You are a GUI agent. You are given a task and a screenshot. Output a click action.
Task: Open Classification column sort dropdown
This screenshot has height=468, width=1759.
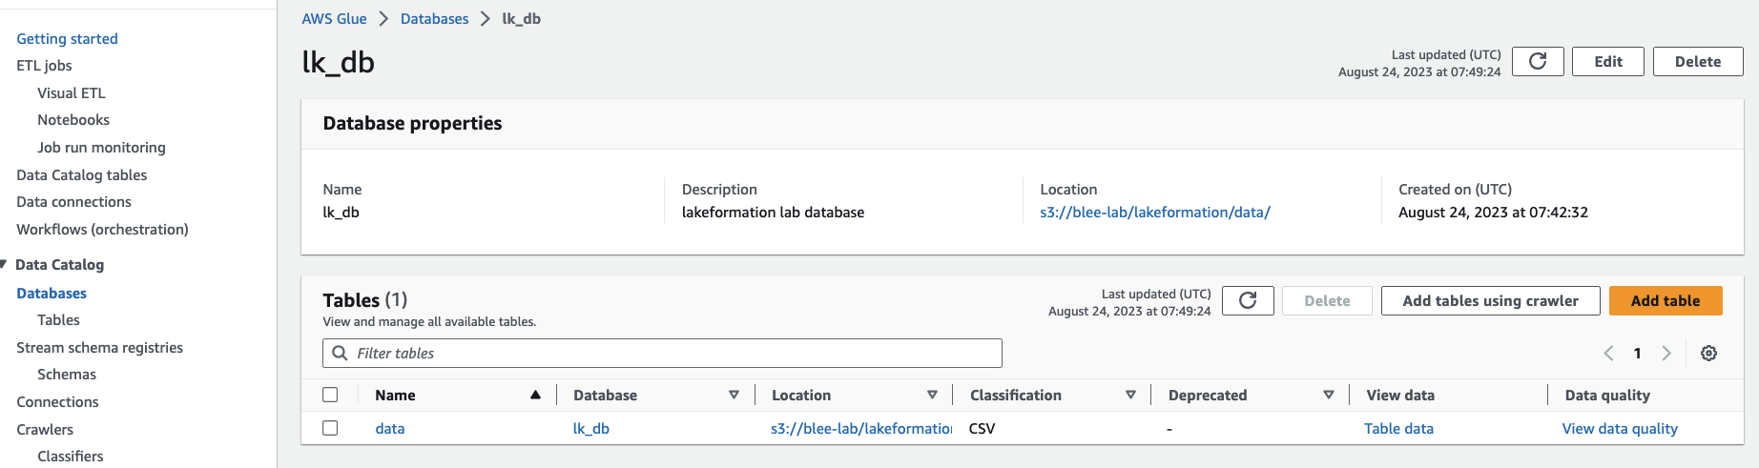pyautogui.click(x=1130, y=396)
